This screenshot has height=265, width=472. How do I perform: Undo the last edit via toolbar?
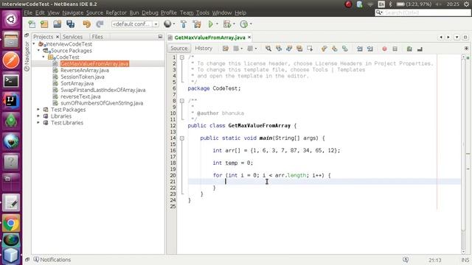[87, 24]
